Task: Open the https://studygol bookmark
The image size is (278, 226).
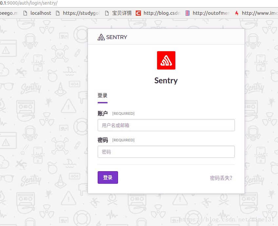Action: pyautogui.click(x=78, y=13)
